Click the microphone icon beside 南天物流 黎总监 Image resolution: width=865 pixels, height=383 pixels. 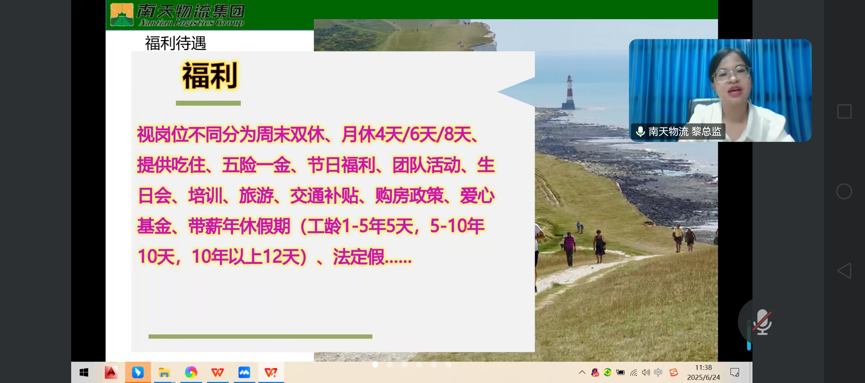640,131
